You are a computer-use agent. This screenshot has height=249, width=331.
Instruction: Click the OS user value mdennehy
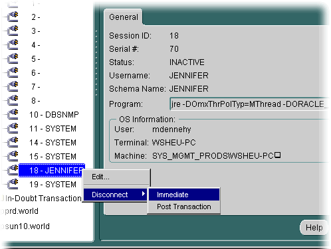(171, 129)
